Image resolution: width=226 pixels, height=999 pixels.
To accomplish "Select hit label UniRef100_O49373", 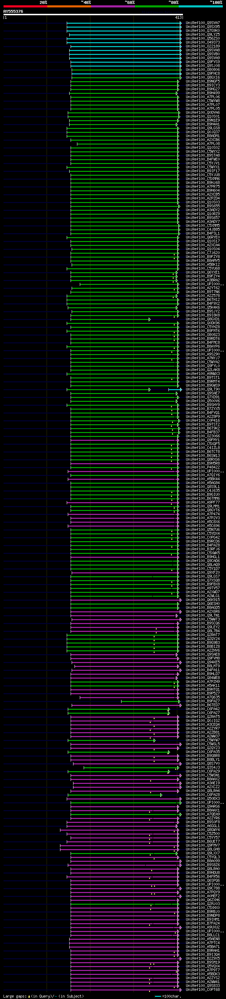I will [x=203, y=42].
